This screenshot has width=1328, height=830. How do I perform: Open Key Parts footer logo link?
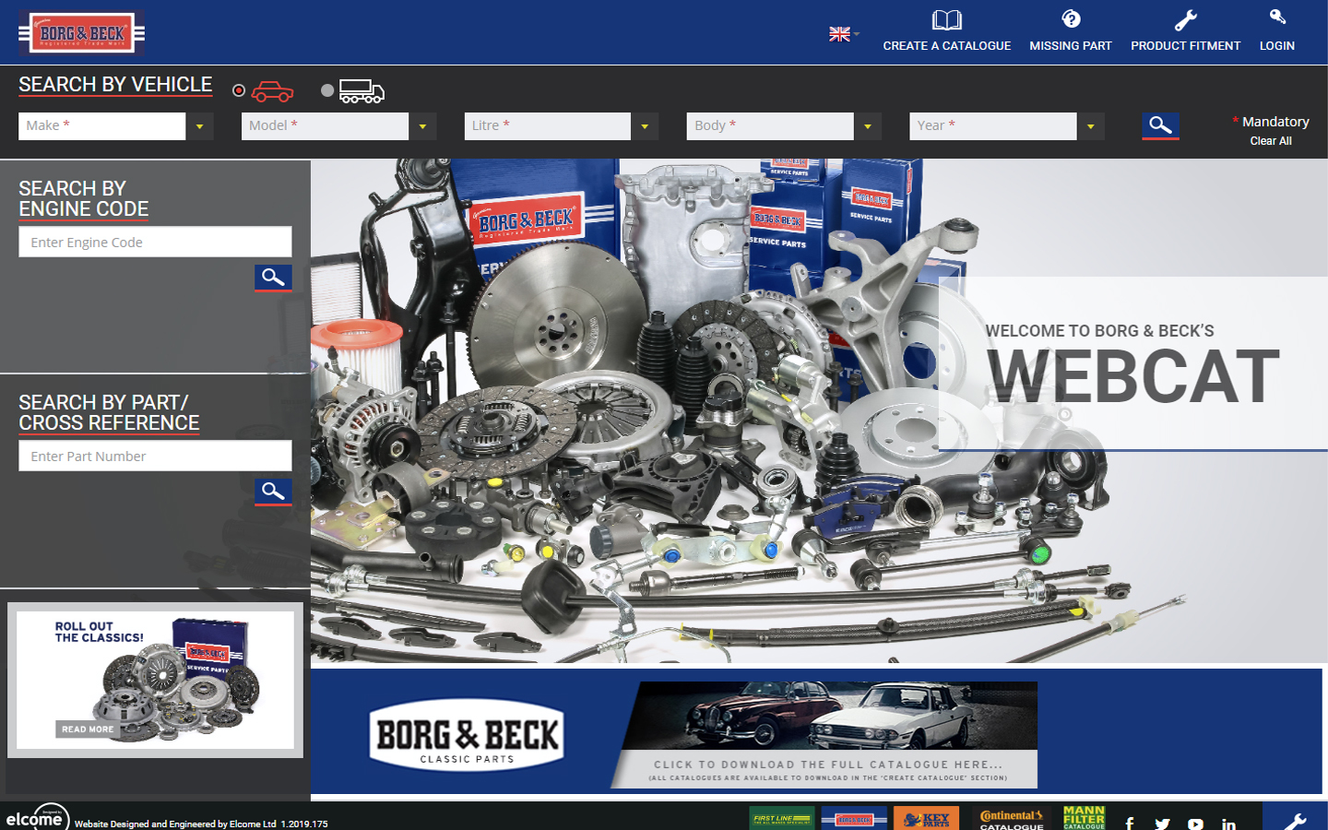point(926,819)
